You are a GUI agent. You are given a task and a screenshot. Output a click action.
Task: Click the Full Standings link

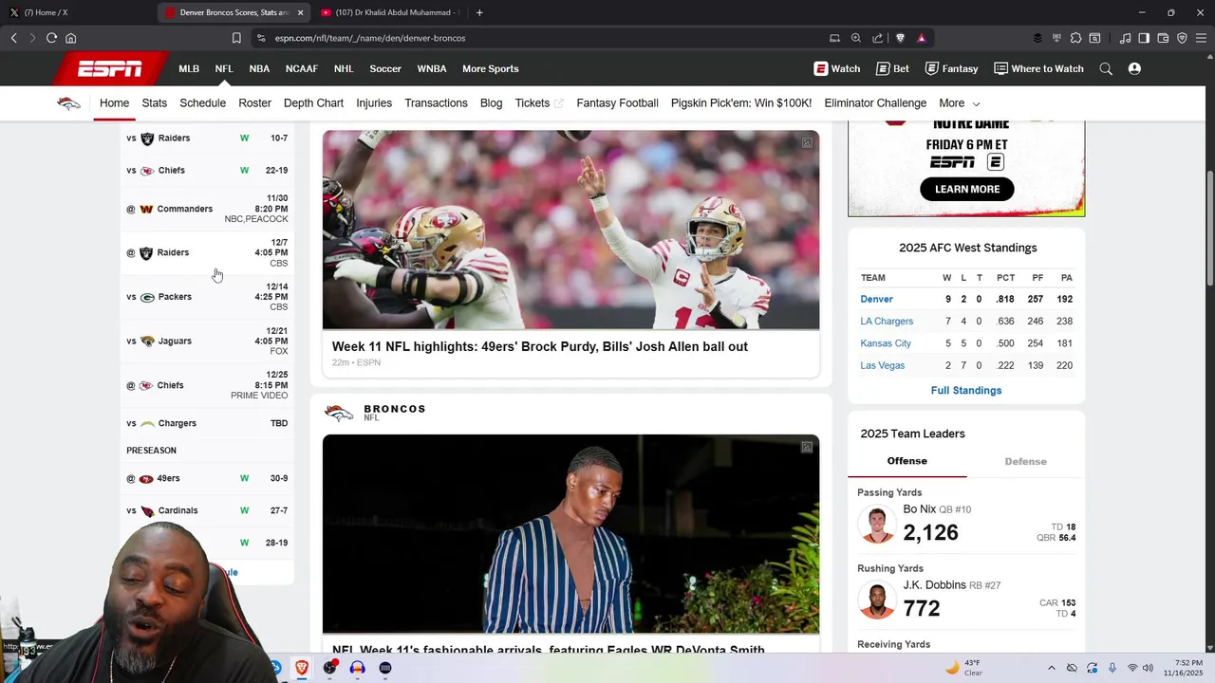point(966,390)
